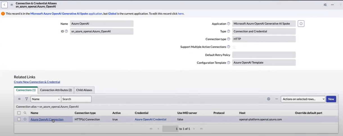Sort by Name column header
The height and width of the screenshot is (136, 343).
click(x=34, y=113)
